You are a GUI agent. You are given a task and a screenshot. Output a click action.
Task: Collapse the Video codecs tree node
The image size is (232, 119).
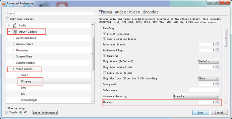click(14, 69)
